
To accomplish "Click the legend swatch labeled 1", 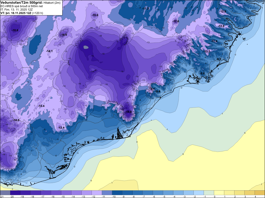I will [x=229, y=193].
